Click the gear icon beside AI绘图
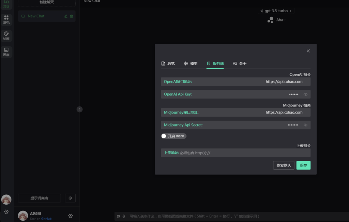349x222 pixels. pos(71,216)
